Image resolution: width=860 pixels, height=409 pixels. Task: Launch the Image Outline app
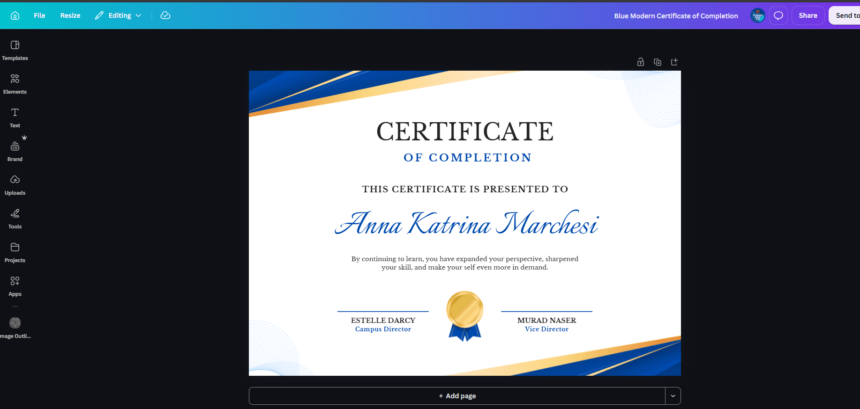click(x=15, y=328)
